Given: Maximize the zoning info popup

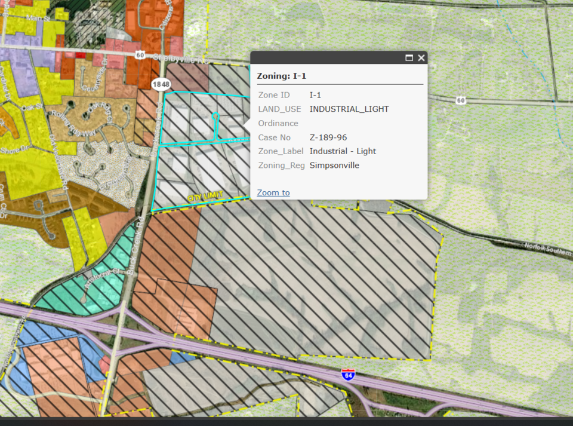Looking at the screenshot, I should coord(409,58).
